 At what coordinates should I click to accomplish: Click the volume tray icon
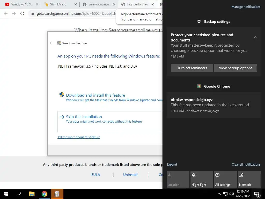232,194
